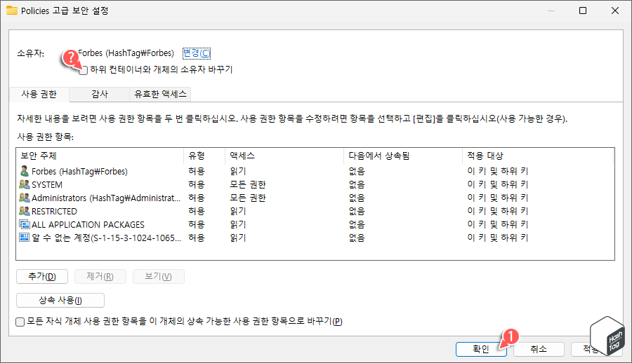Sort by 액세스 column header
The height and width of the screenshot is (363, 632).
click(284, 156)
